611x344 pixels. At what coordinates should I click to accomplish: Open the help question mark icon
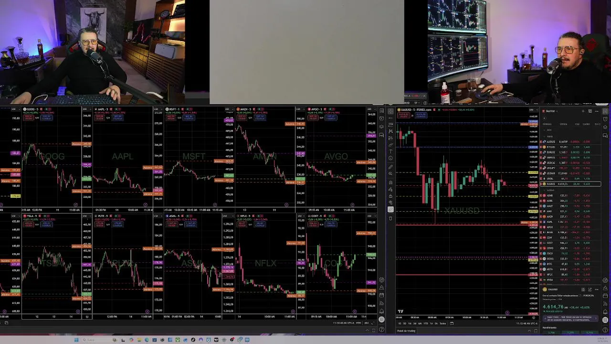coord(605,330)
